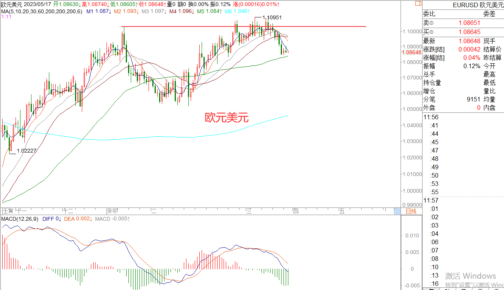The image size is (504, 290).
Task: Select the M6 1.046 moving average value
Action: [237, 11]
